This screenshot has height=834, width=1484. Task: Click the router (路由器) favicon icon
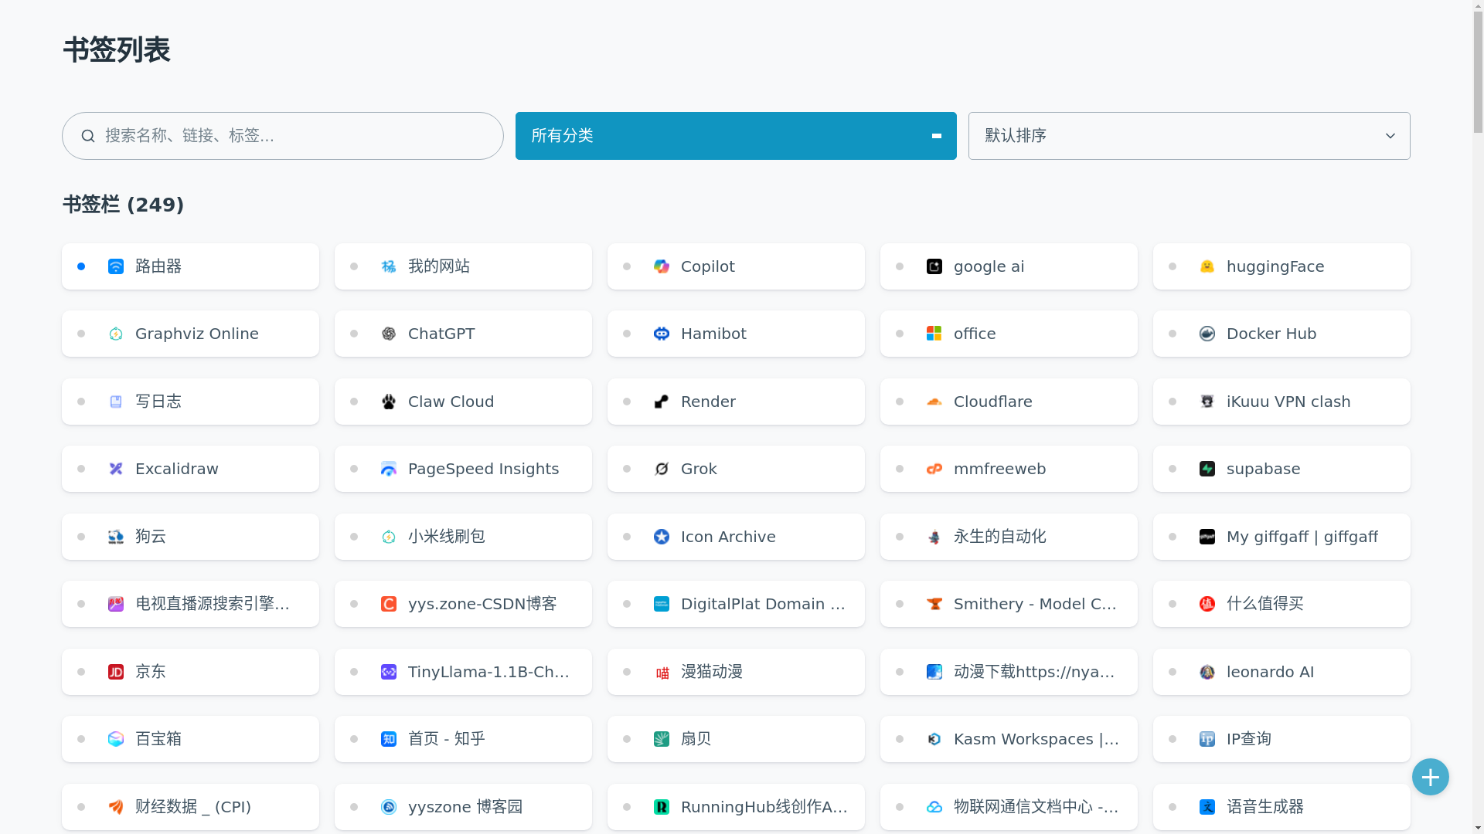pyautogui.click(x=116, y=266)
